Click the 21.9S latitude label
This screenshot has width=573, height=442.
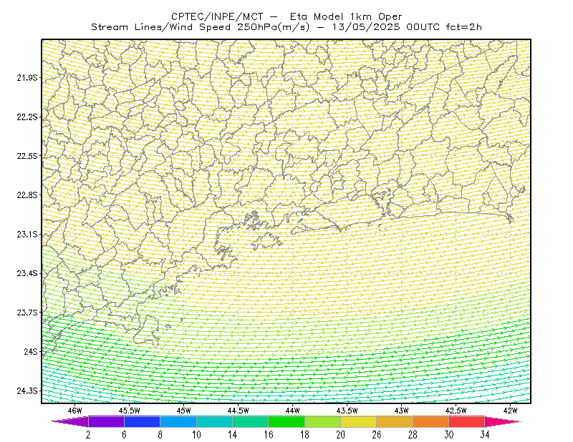27,77
